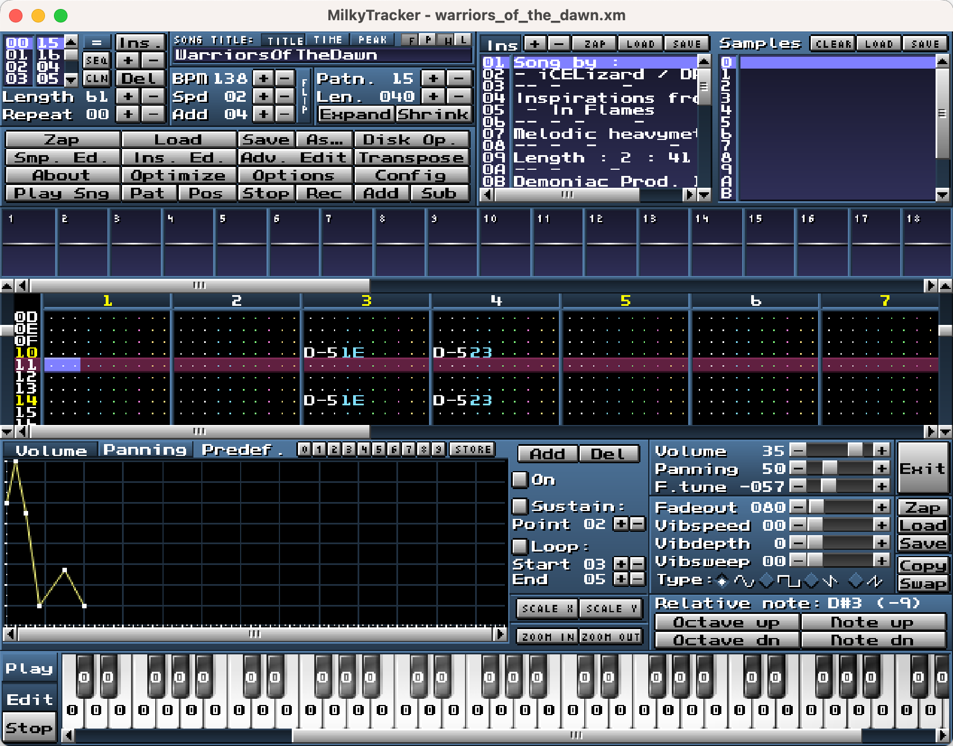Select the Predef. envelope tab
The width and height of the screenshot is (953, 746).
click(242, 450)
